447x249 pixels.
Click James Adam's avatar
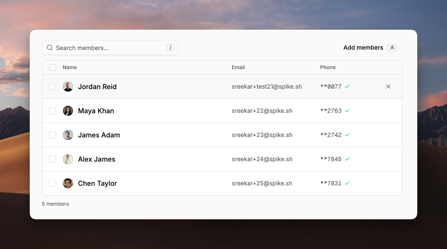tap(68, 135)
